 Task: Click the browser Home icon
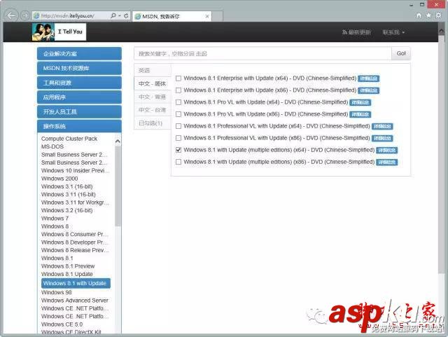point(419,15)
